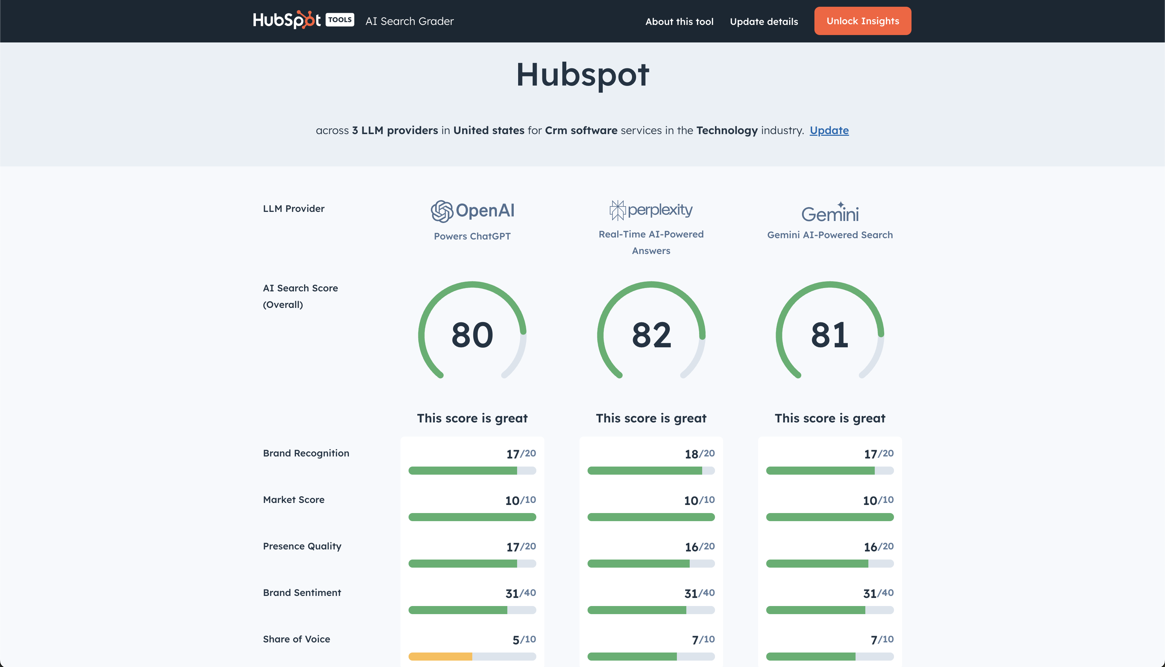Click the Market Score row label

(294, 500)
